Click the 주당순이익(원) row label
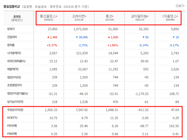The width and height of the screenshot is (187, 140). coord(15,110)
